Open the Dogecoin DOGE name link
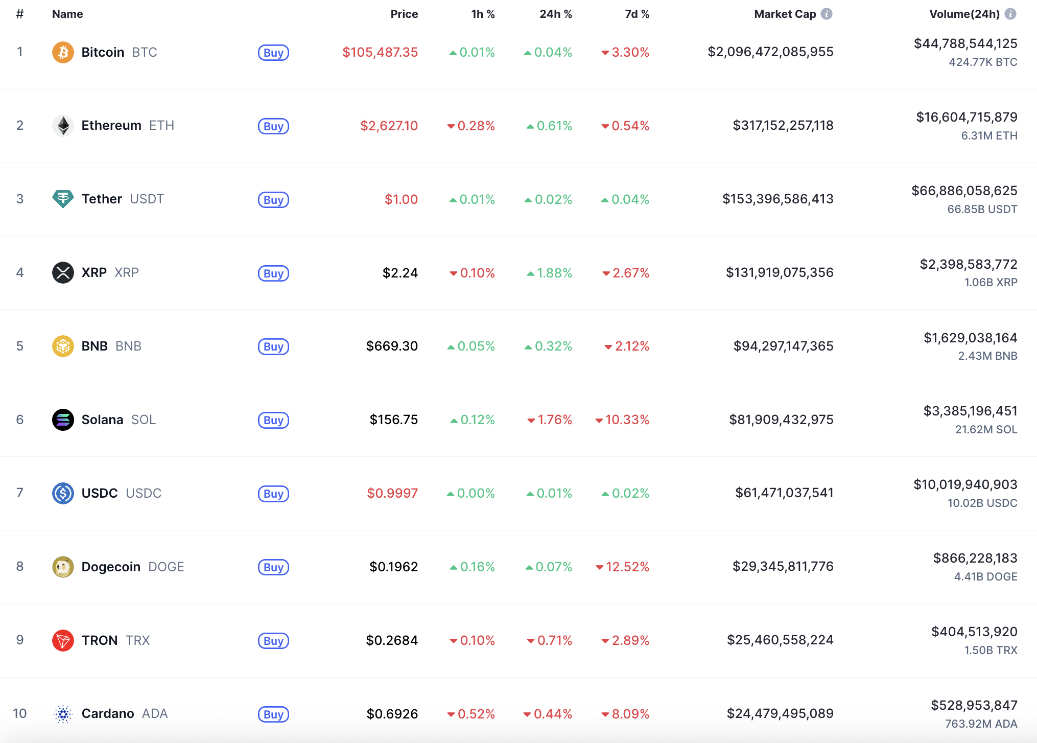 (133, 567)
